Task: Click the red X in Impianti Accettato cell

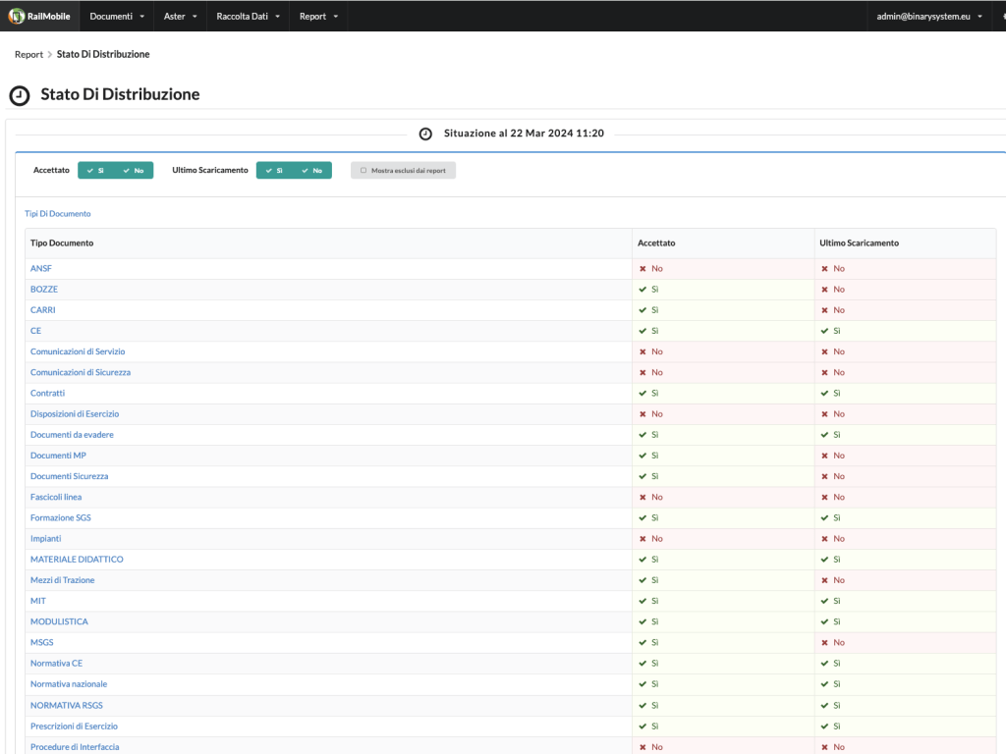Action: (x=643, y=539)
